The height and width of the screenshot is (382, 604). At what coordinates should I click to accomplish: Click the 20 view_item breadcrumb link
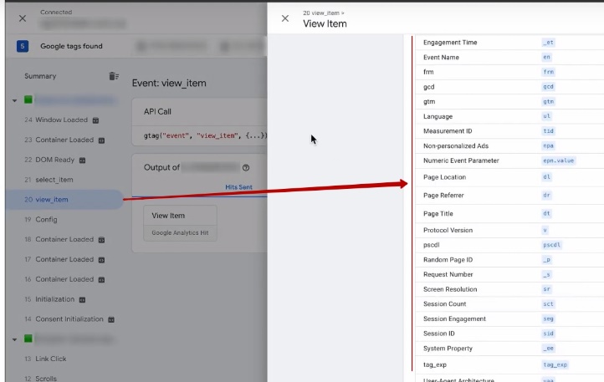click(323, 13)
